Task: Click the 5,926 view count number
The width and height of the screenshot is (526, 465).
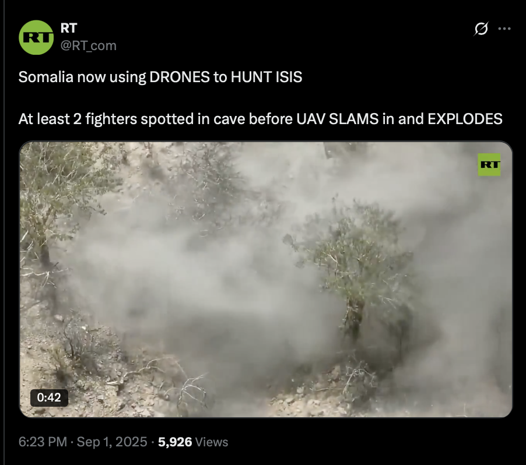Action: [x=175, y=442]
